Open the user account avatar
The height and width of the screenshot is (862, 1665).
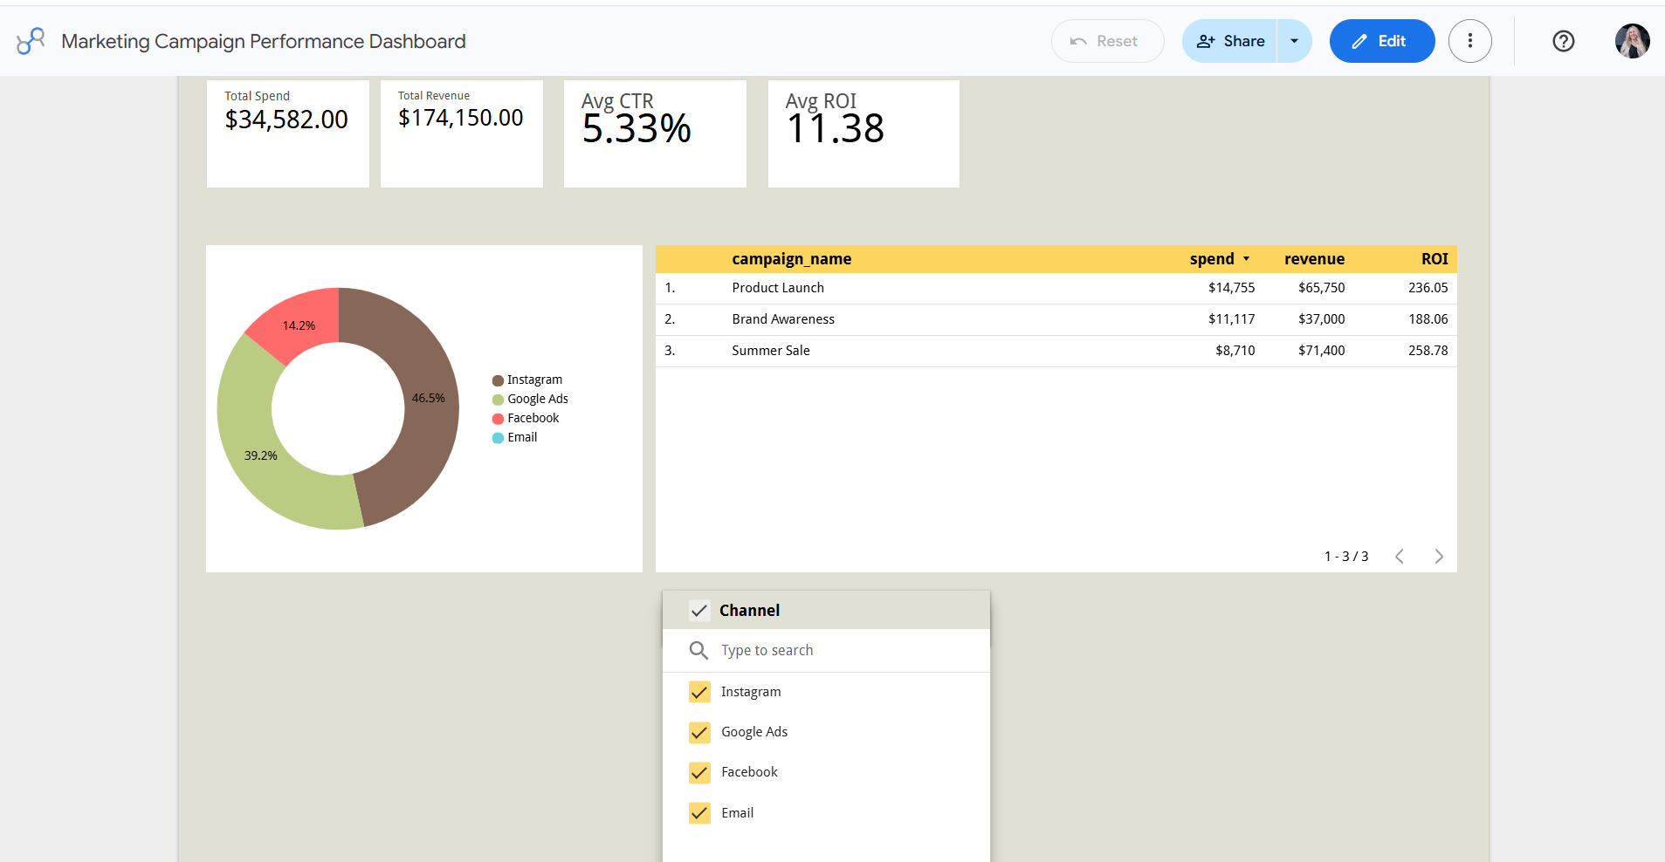pos(1632,41)
